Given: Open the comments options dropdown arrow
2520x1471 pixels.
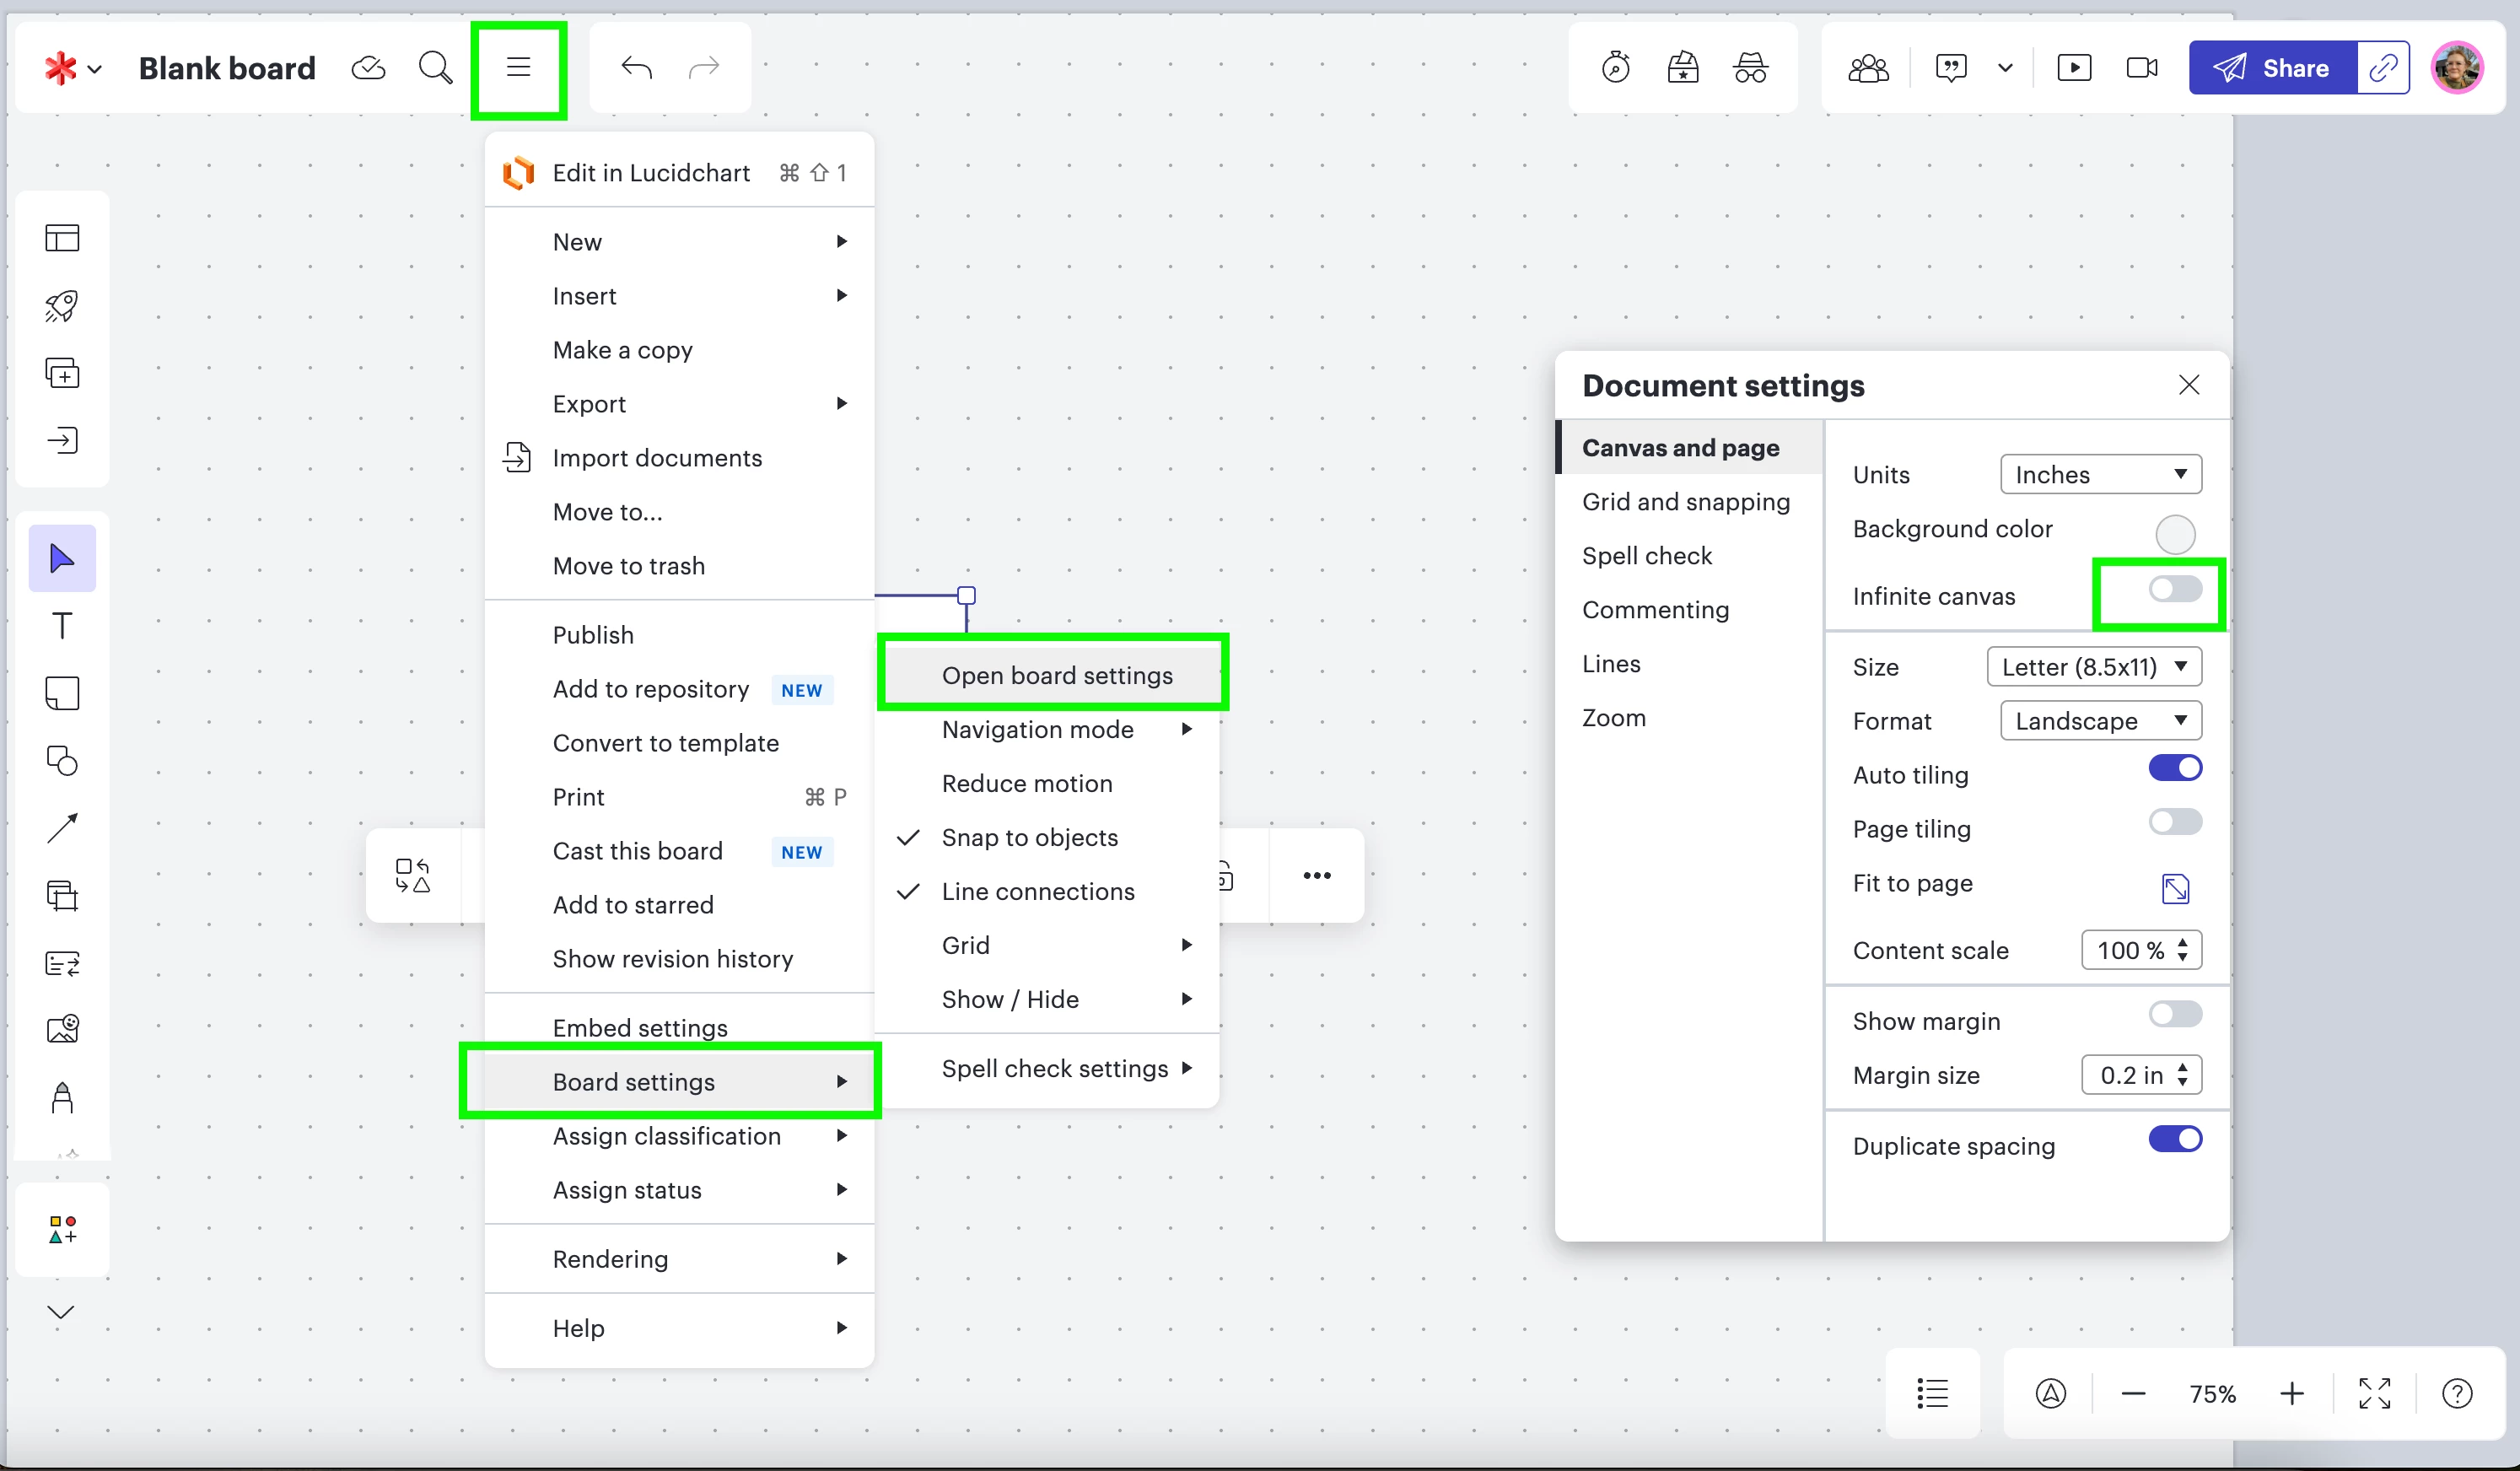Looking at the screenshot, I should (x=2005, y=68).
